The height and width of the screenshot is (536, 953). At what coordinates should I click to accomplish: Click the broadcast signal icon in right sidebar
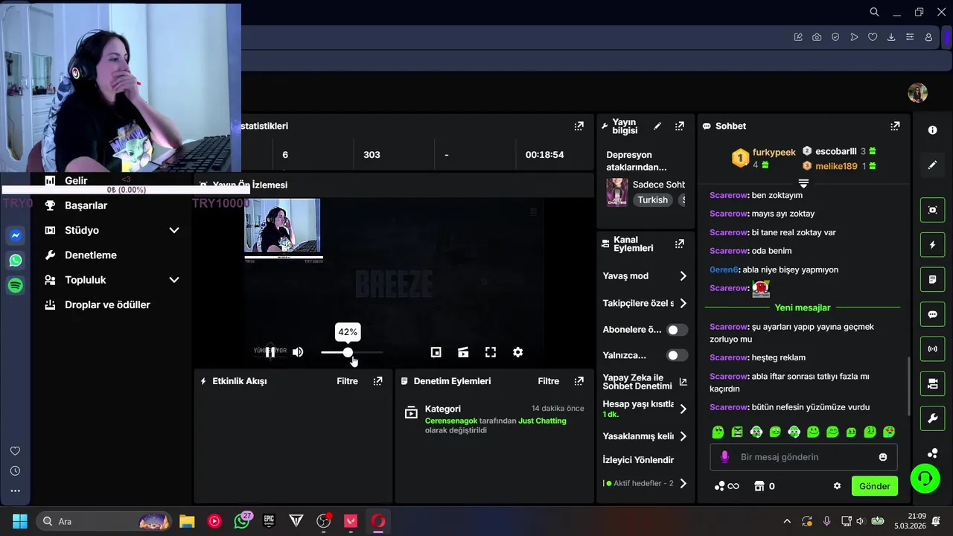[x=932, y=349]
